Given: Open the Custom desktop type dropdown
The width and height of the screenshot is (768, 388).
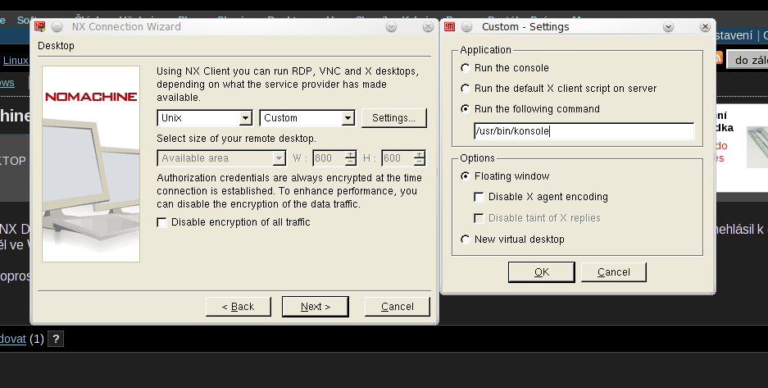Looking at the screenshot, I should 307,117.
